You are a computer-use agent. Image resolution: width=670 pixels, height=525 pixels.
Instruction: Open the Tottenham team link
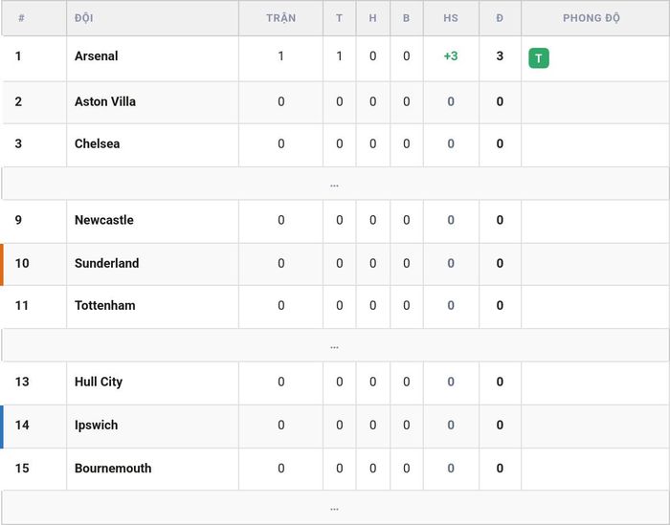click(x=104, y=305)
